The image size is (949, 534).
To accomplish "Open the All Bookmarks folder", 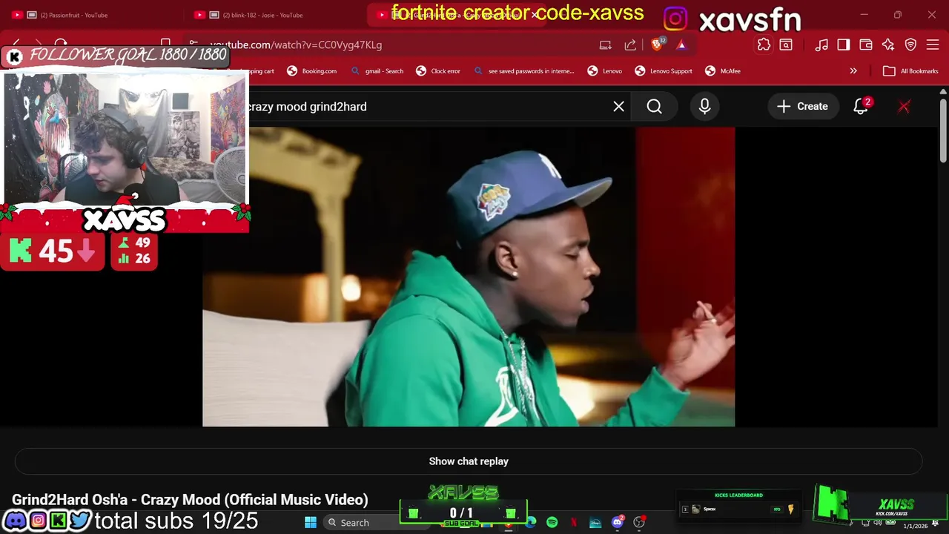I will tap(910, 71).
